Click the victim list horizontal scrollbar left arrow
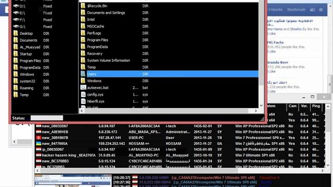 [37, 170]
